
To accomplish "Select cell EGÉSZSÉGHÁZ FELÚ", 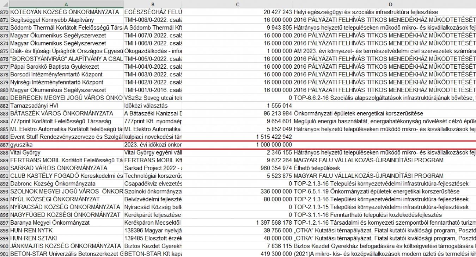I will click(153, 12).
